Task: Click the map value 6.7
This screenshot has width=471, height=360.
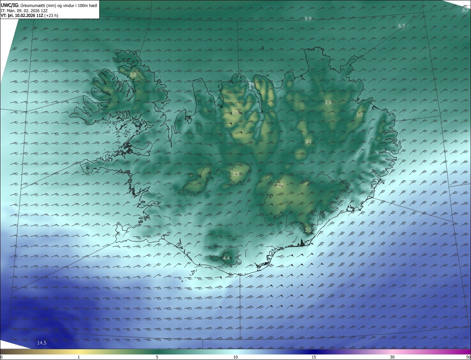Action: click(x=465, y=10)
